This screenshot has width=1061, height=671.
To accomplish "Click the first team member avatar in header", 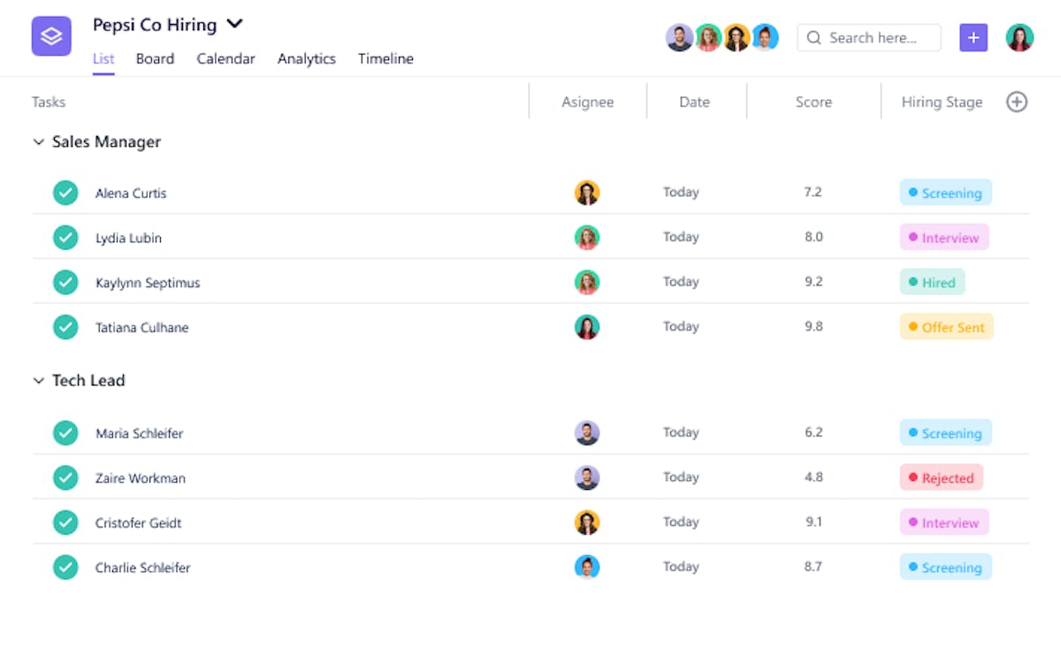I will (x=680, y=37).
